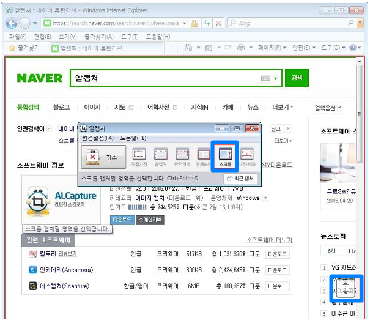Switch to the 뉴스 tab

point(253,107)
